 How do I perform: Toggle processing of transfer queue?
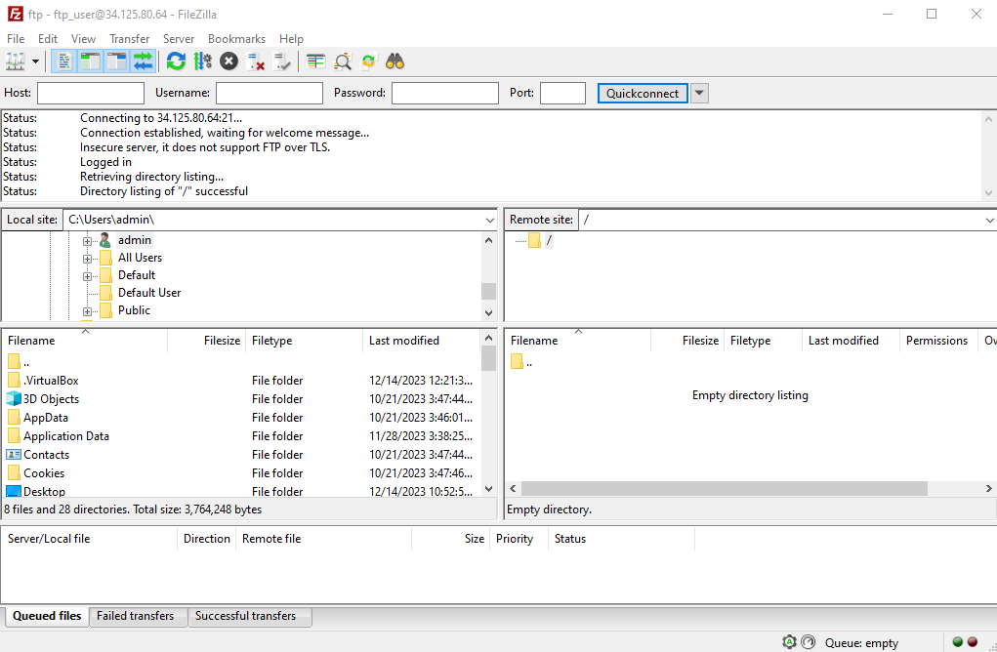pyautogui.click(x=203, y=61)
